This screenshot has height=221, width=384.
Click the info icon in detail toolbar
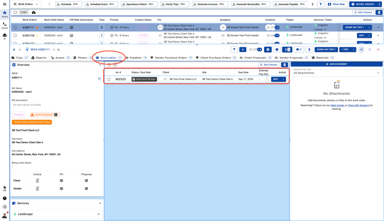tap(277, 49)
